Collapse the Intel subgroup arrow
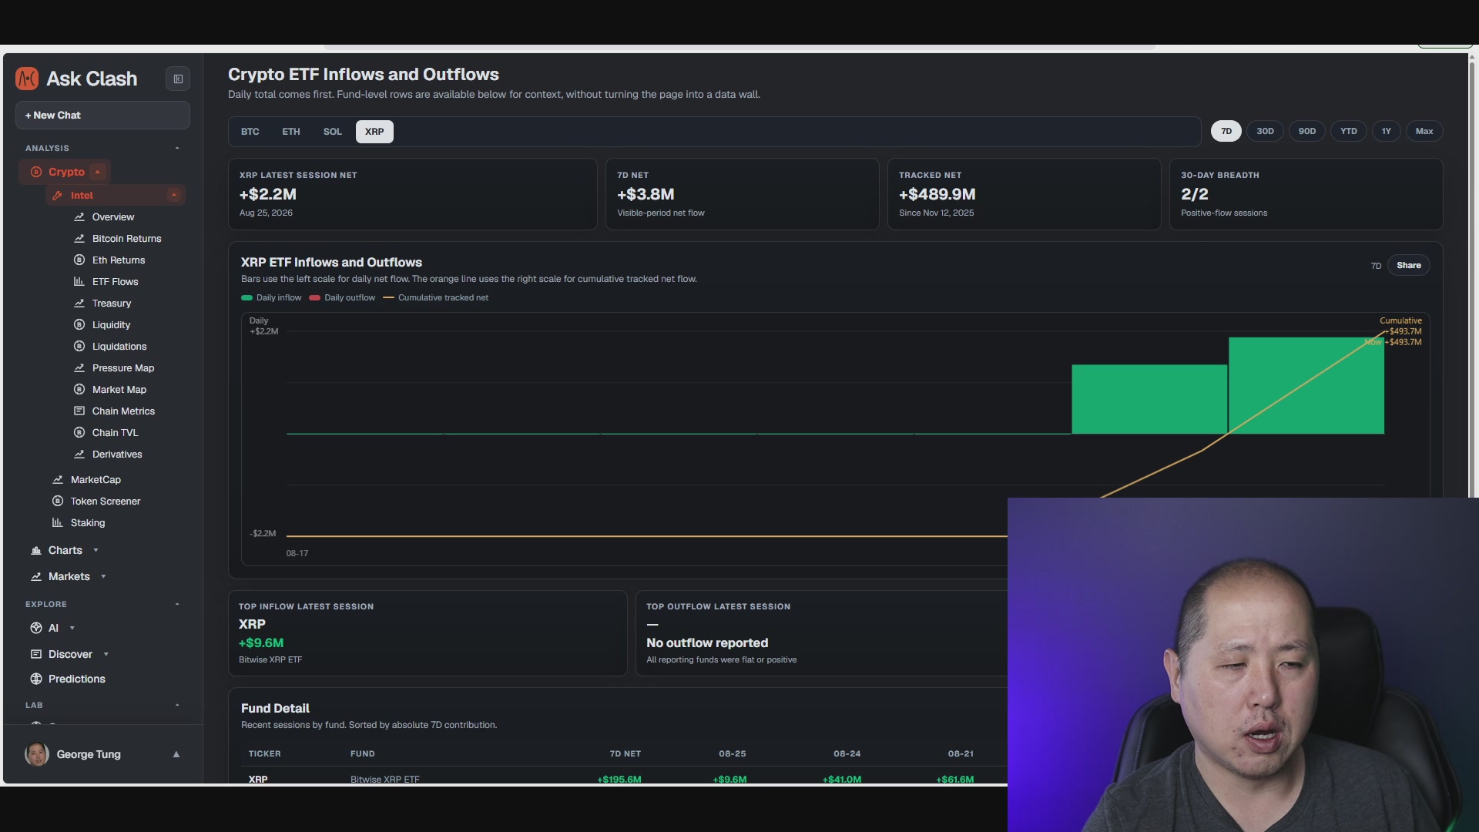 point(174,195)
